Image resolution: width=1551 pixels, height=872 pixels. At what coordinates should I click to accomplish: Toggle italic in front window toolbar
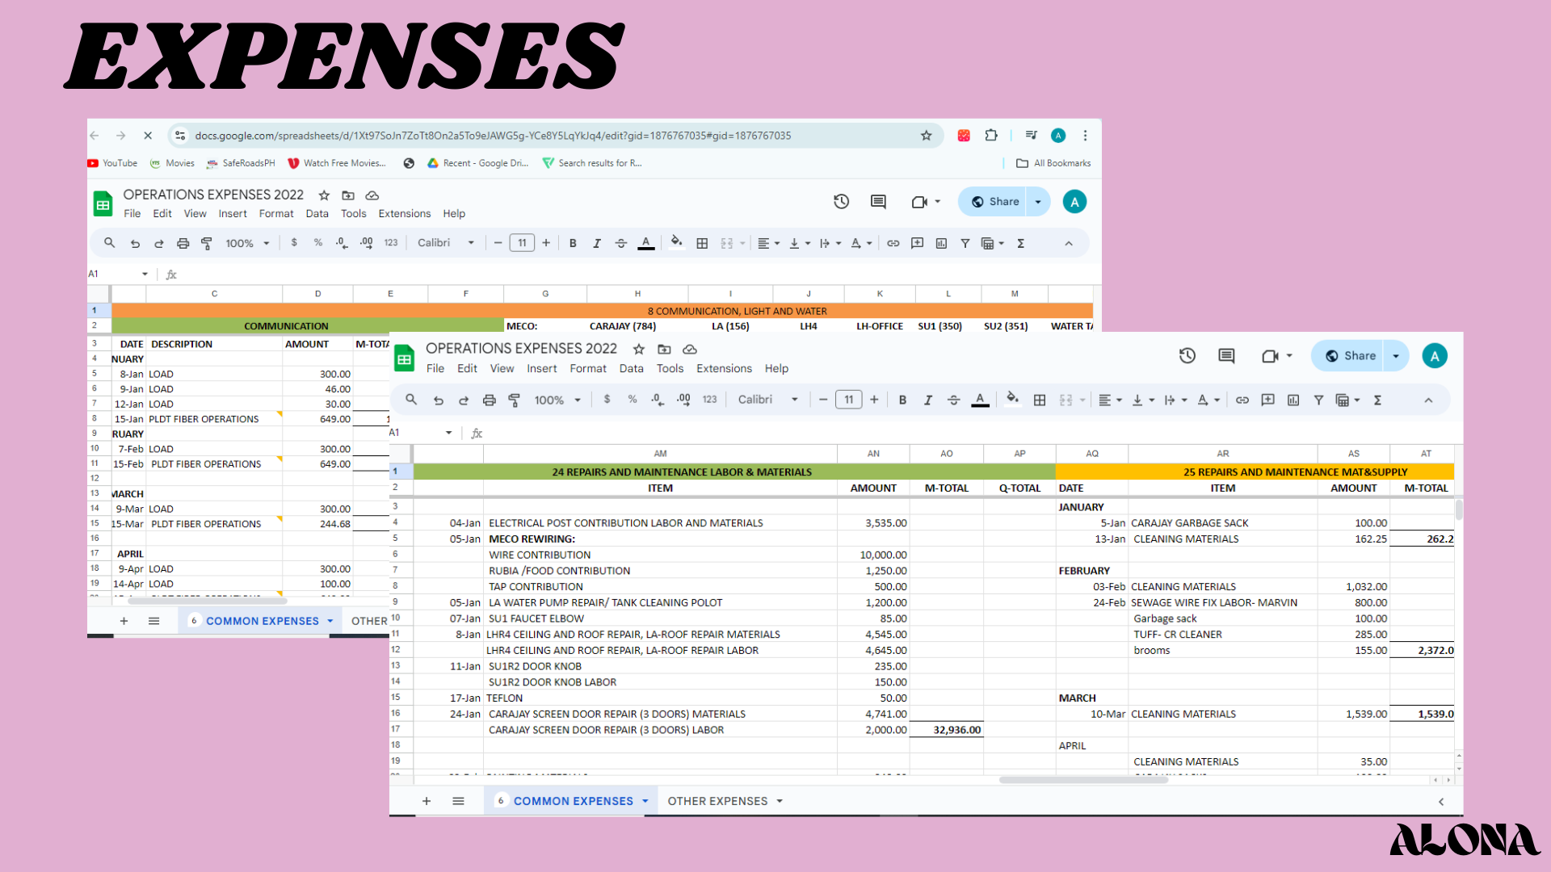click(x=928, y=400)
